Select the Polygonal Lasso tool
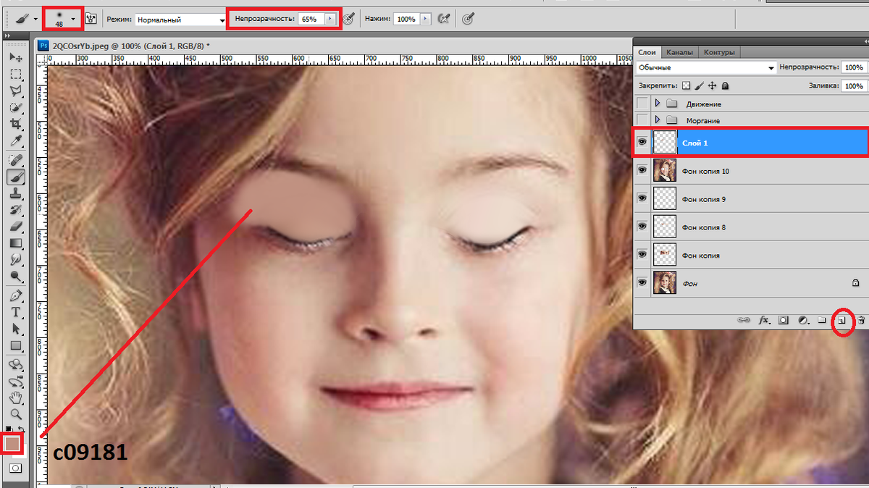Screen dimensions: 869x488 coord(16,91)
